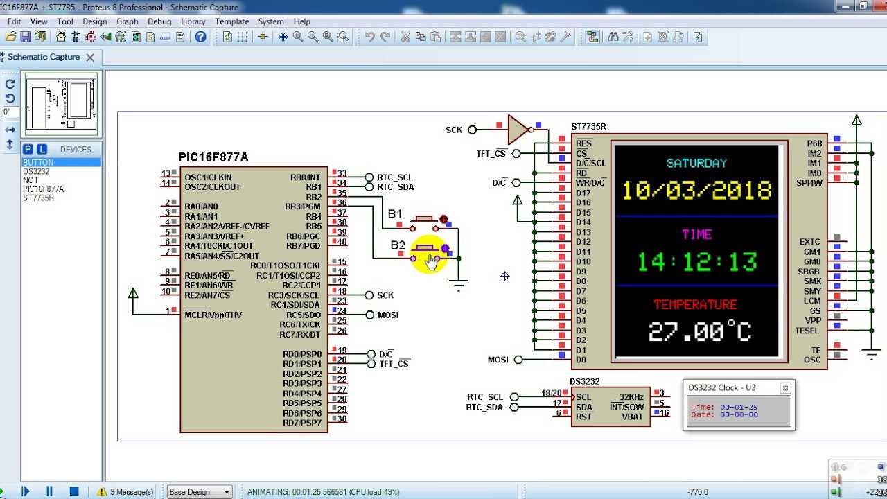Click the Electrical Rules Check icon
Image resolution: width=887 pixels, height=499 pixels.
[x=698, y=37]
